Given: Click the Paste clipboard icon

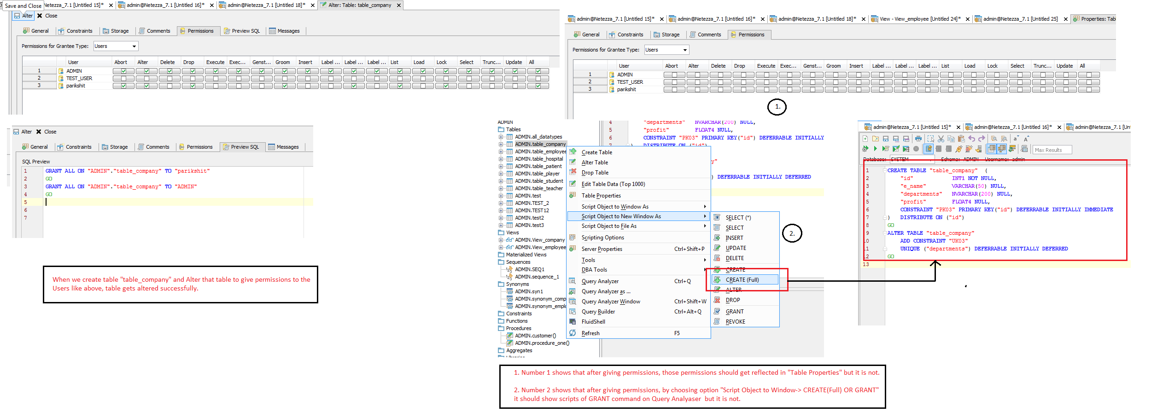Looking at the screenshot, I should coord(961,139).
